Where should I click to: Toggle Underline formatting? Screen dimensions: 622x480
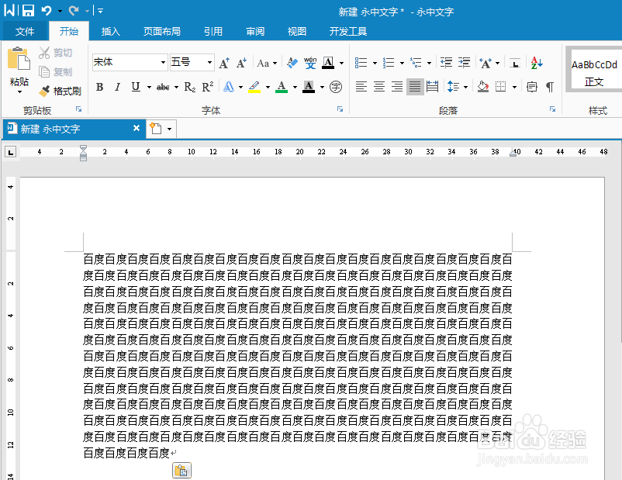pos(136,87)
